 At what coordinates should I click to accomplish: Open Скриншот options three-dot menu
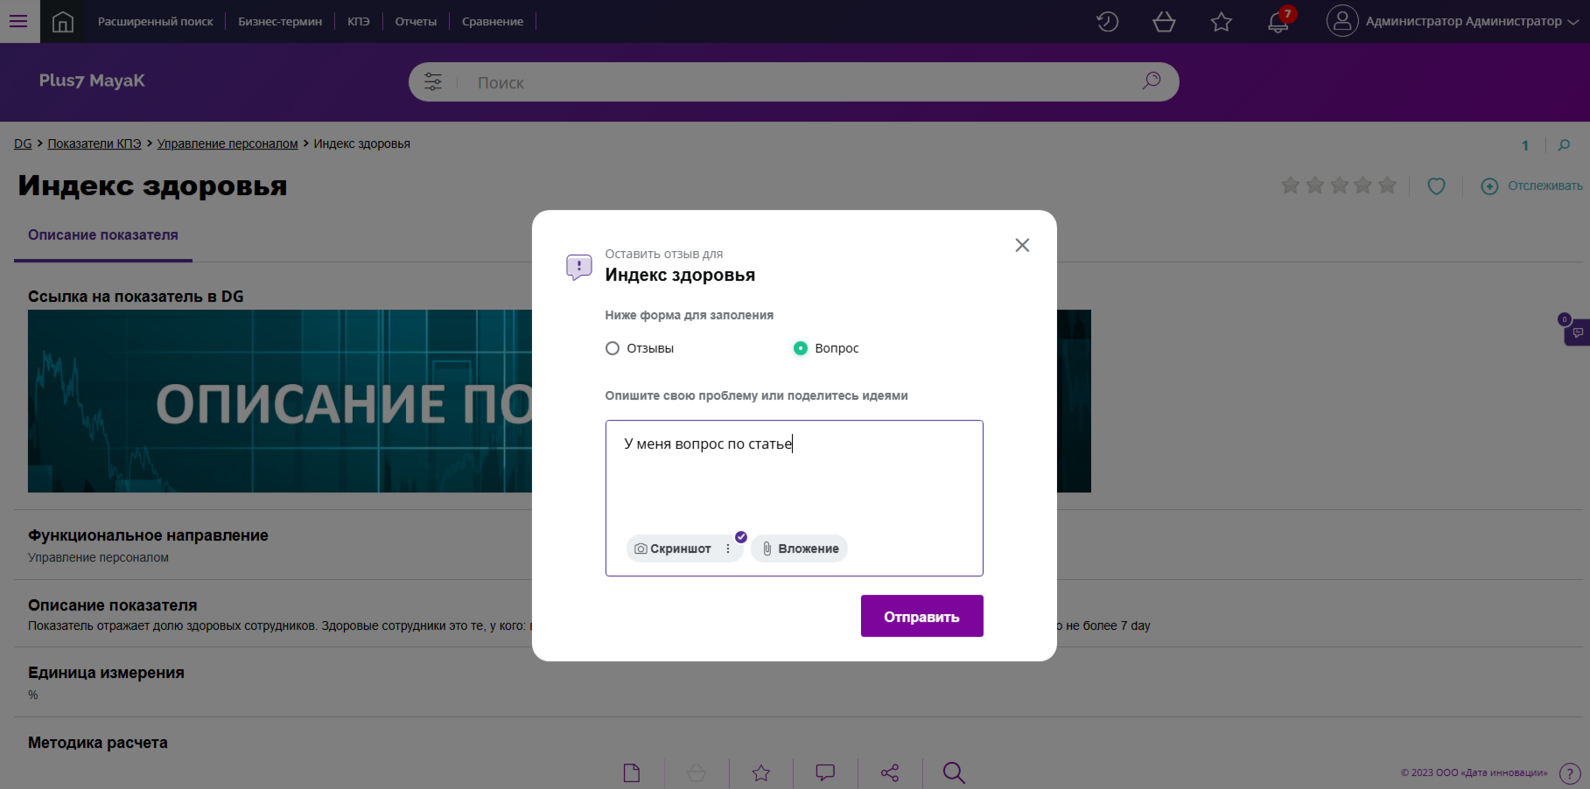click(728, 548)
